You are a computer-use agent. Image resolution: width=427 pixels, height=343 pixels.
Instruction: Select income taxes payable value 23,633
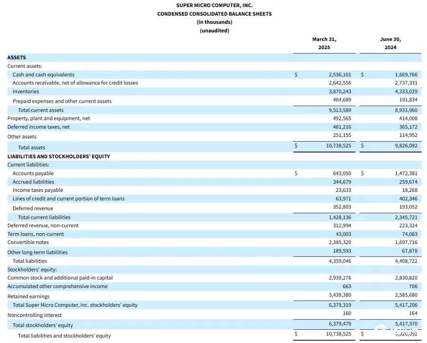343,190
